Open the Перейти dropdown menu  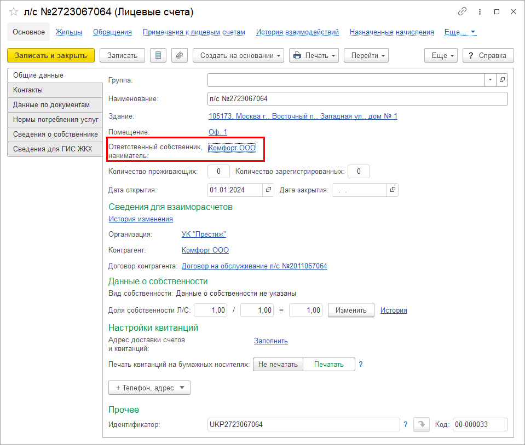coord(366,56)
